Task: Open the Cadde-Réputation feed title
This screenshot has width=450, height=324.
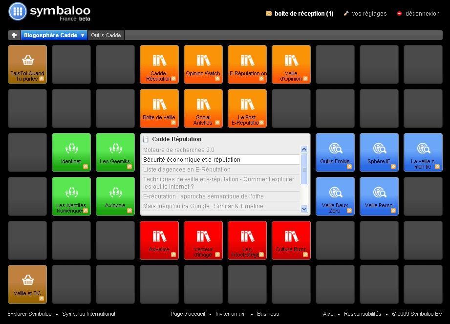Action: 177,139
